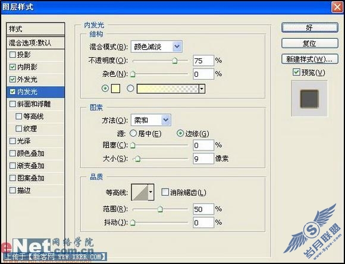Choose 居中 center as glow source
The image size is (345, 264).
(x=133, y=133)
